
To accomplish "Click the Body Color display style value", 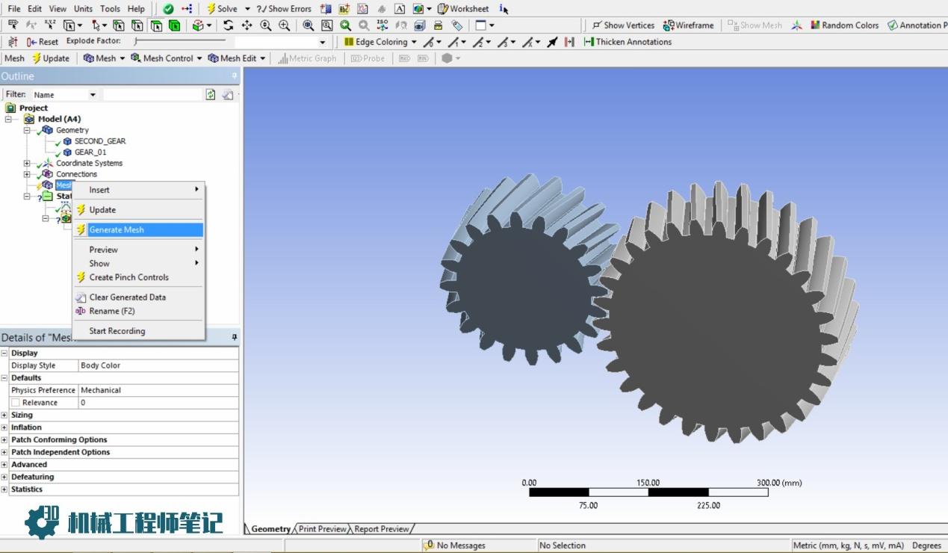I will point(158,365).
